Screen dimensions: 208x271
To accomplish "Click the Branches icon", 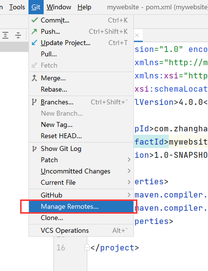I will [x=34, y=102].
